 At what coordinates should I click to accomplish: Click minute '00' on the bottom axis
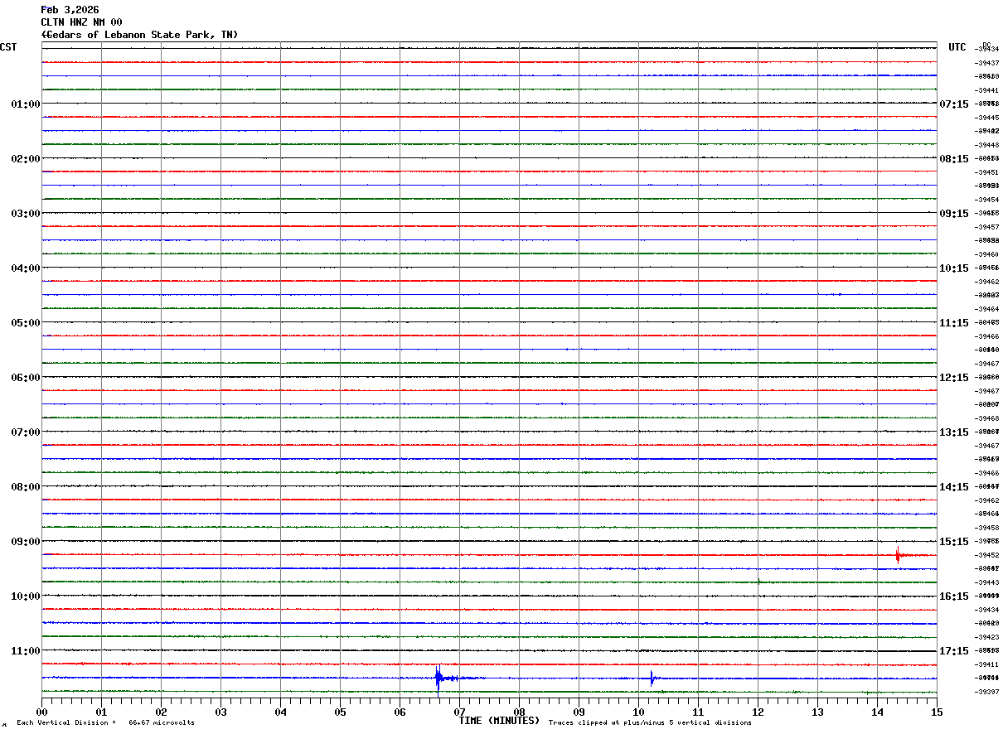42,712
